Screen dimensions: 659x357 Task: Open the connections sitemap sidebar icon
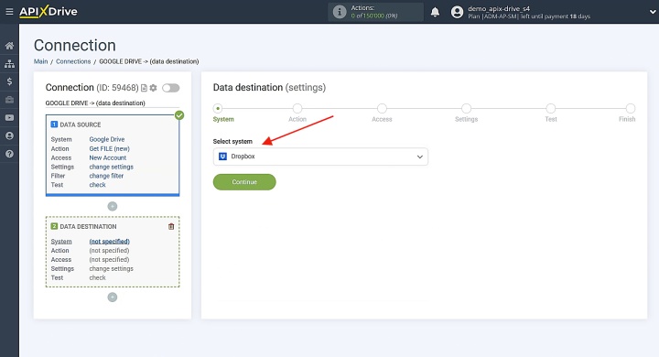(9, 63)
